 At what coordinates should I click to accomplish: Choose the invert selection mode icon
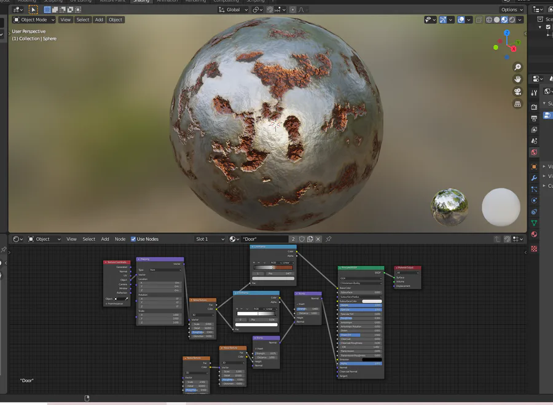(71, 9)
